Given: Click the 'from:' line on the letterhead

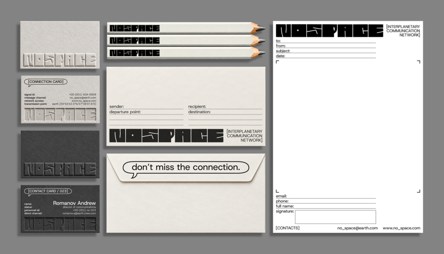Looking at the screenshot, I should (326, 46).
